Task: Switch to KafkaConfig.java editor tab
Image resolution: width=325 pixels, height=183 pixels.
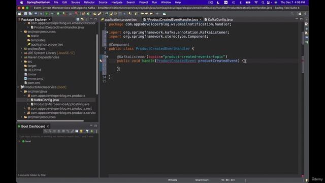Action: [218, 19]
